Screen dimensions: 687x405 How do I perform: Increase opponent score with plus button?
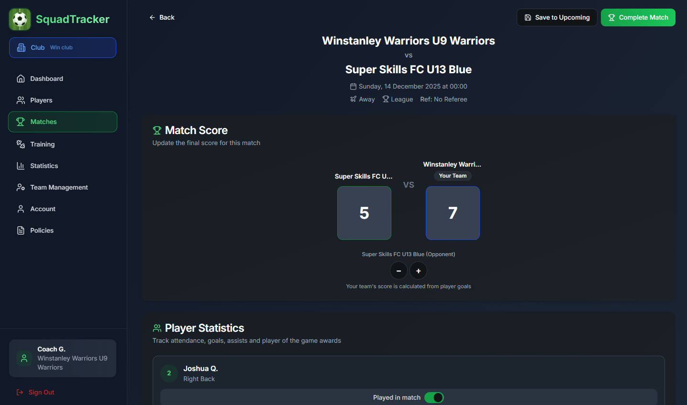(x=418, y=271)
